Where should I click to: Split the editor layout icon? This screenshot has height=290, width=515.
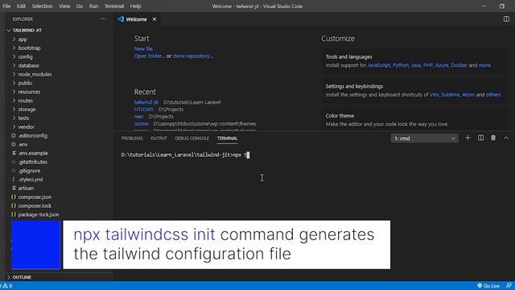[506, 19]
